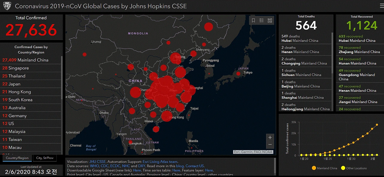The width and height of the screenshot is (384, 177).
Task: Zoom in the map with plus button
Action: click(270, 137)
